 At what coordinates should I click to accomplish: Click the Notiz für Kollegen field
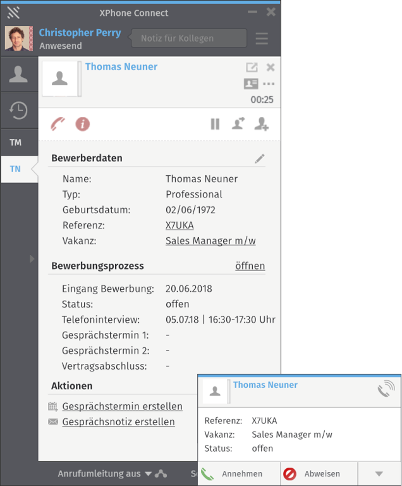pyautogui.click(x=189, y=38)
